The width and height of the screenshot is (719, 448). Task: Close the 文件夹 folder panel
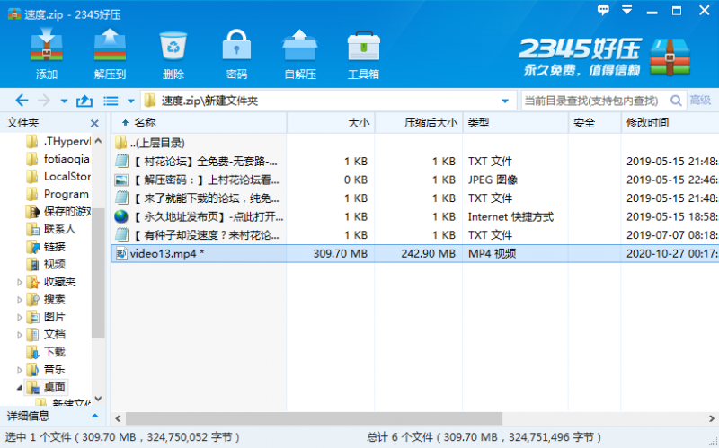tap(94, 123)
